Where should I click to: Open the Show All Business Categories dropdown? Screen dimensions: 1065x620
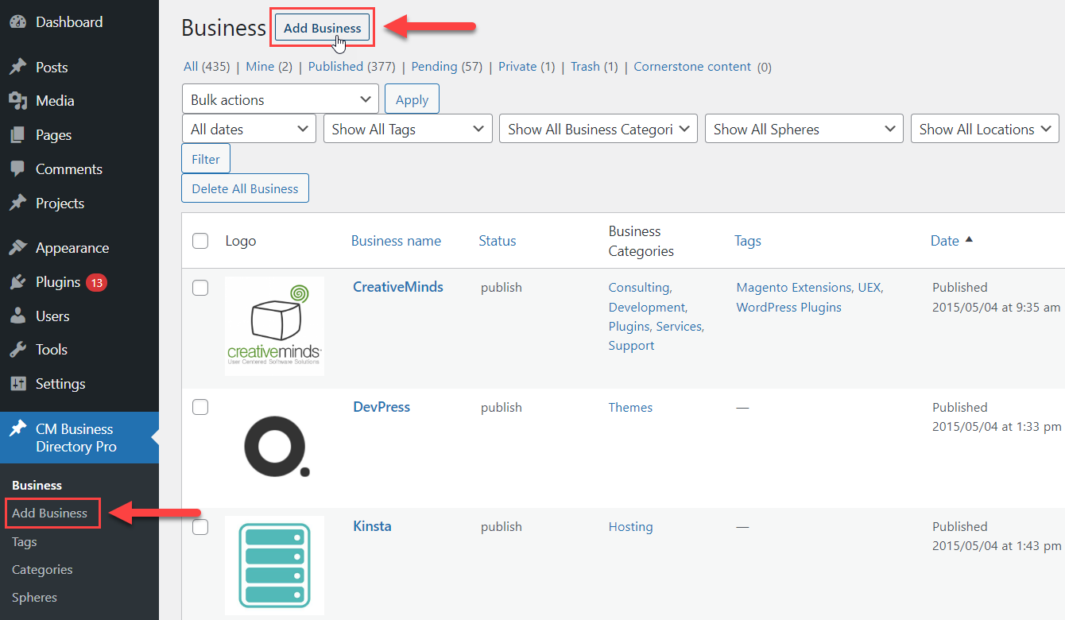coord(598,129)
